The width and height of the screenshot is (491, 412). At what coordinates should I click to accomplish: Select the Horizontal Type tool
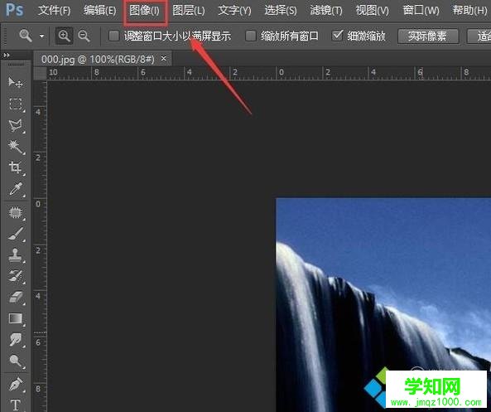click(16, 405)
